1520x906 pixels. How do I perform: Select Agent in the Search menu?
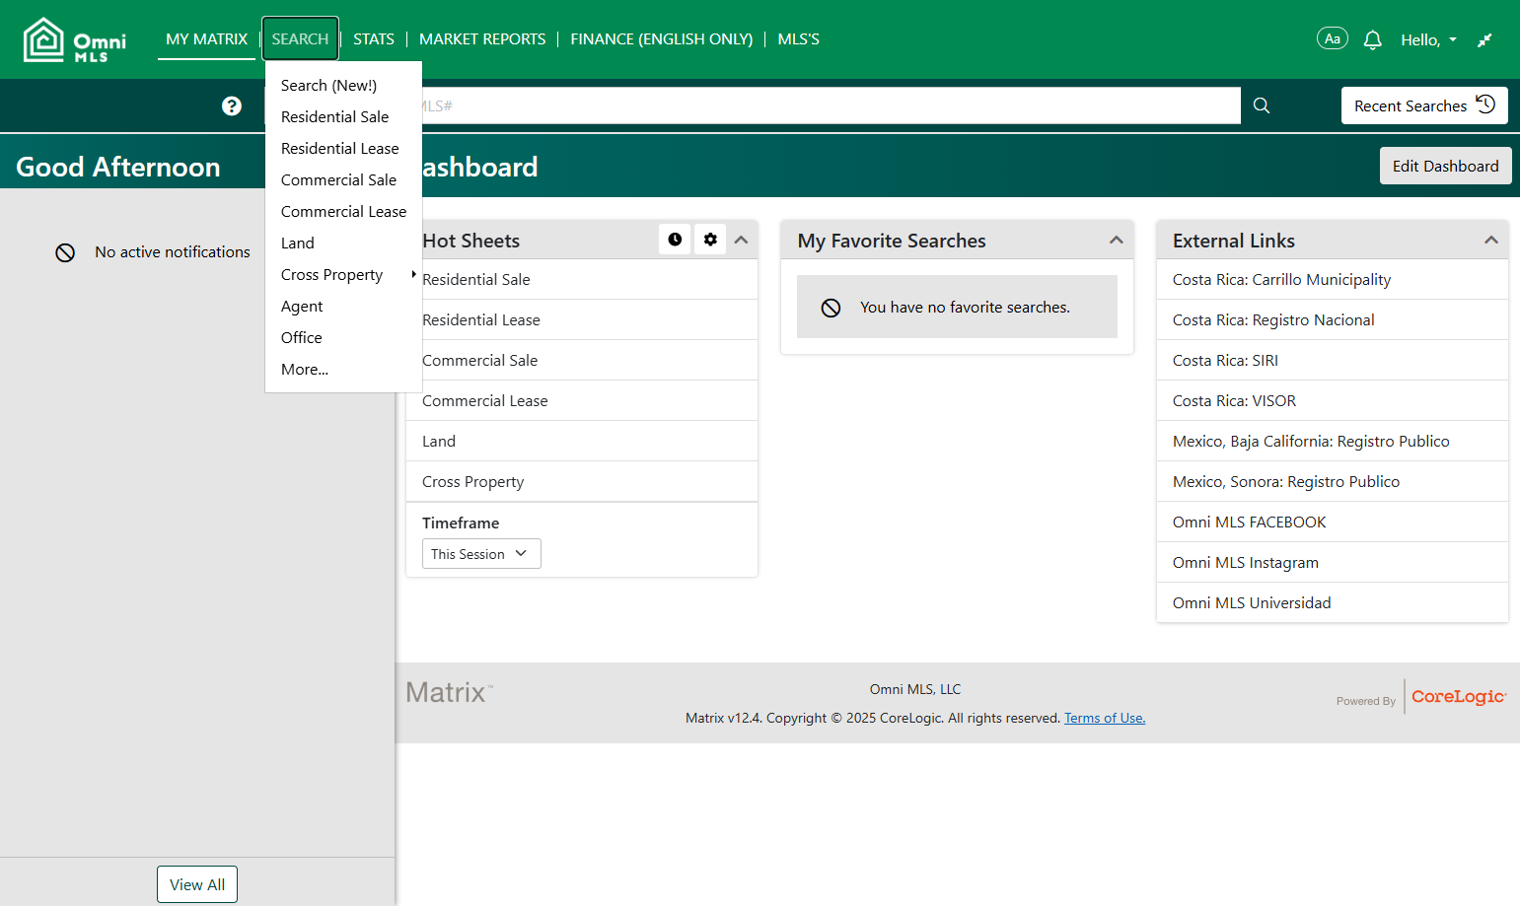pos(343,307)
